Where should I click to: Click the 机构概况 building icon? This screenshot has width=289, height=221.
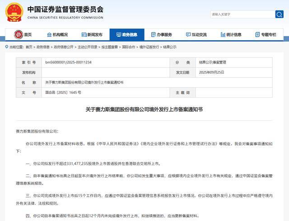[x=49, y=35]
